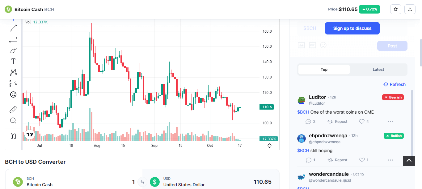Click the community feed scrollbar
The width and height of the screenshot is (422, 189).
click(x=412, y=123)
